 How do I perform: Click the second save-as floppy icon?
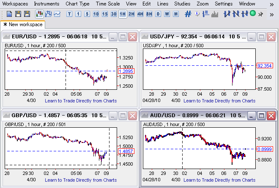coord(27,14)
